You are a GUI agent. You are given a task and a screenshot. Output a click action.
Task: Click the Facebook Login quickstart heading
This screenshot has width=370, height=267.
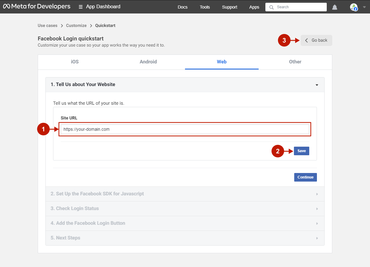pyautogui.click(x=71, y=39)
